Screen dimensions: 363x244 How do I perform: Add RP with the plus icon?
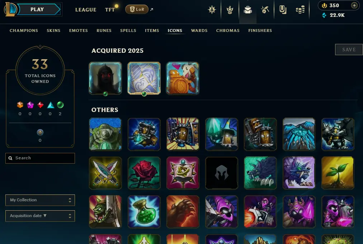pyautogui.click(x=354, y=5)
